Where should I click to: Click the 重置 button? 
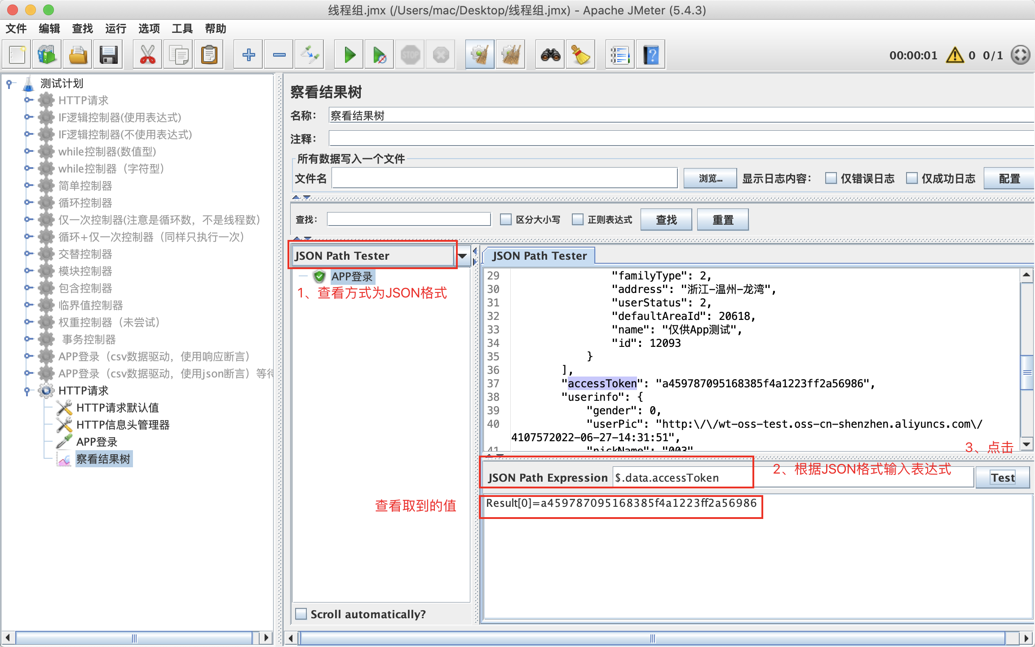click(x=723, y=220)
